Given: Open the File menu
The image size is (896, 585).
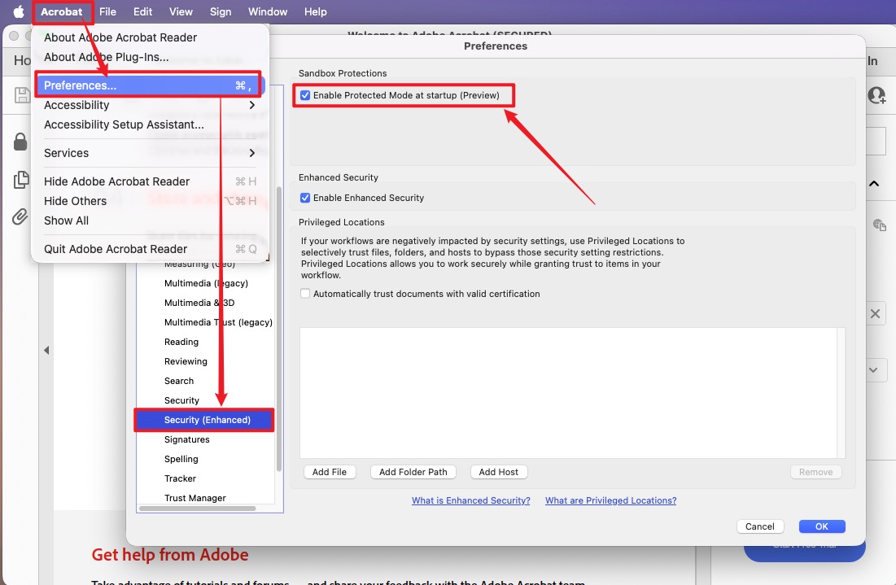Looking at the screenshot, I should pyautogui.click(x=107, y=11).
